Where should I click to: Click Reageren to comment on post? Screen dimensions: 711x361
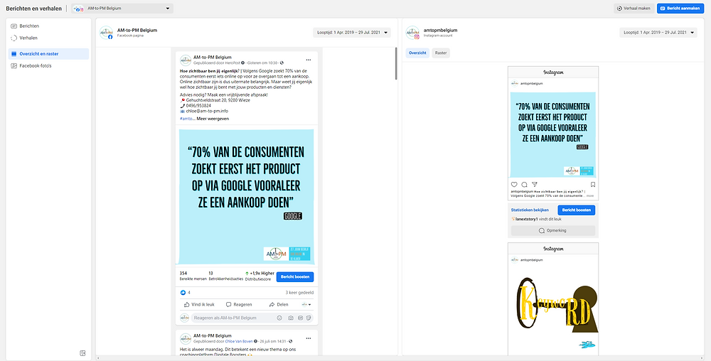[239, 304]
